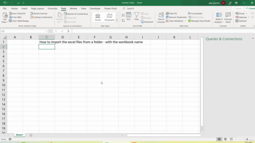Click into the formula bar
The image size is (255, 143).
(163, 31)
